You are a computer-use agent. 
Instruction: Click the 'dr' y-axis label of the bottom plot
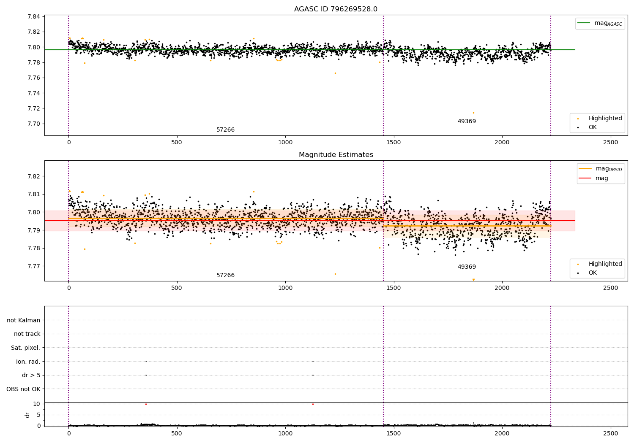click(x=27, y=415)
